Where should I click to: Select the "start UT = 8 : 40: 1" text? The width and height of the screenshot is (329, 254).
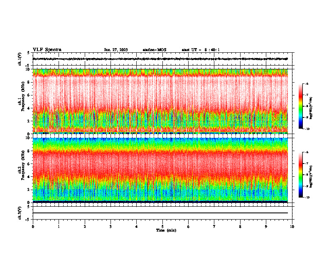201,50
